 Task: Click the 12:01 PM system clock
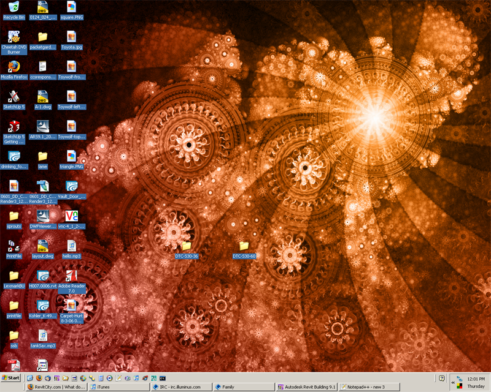pyautogui.click(x=476, y=379)
